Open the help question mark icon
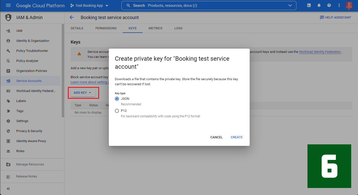The image size is (358, 195). coord(329,6)
